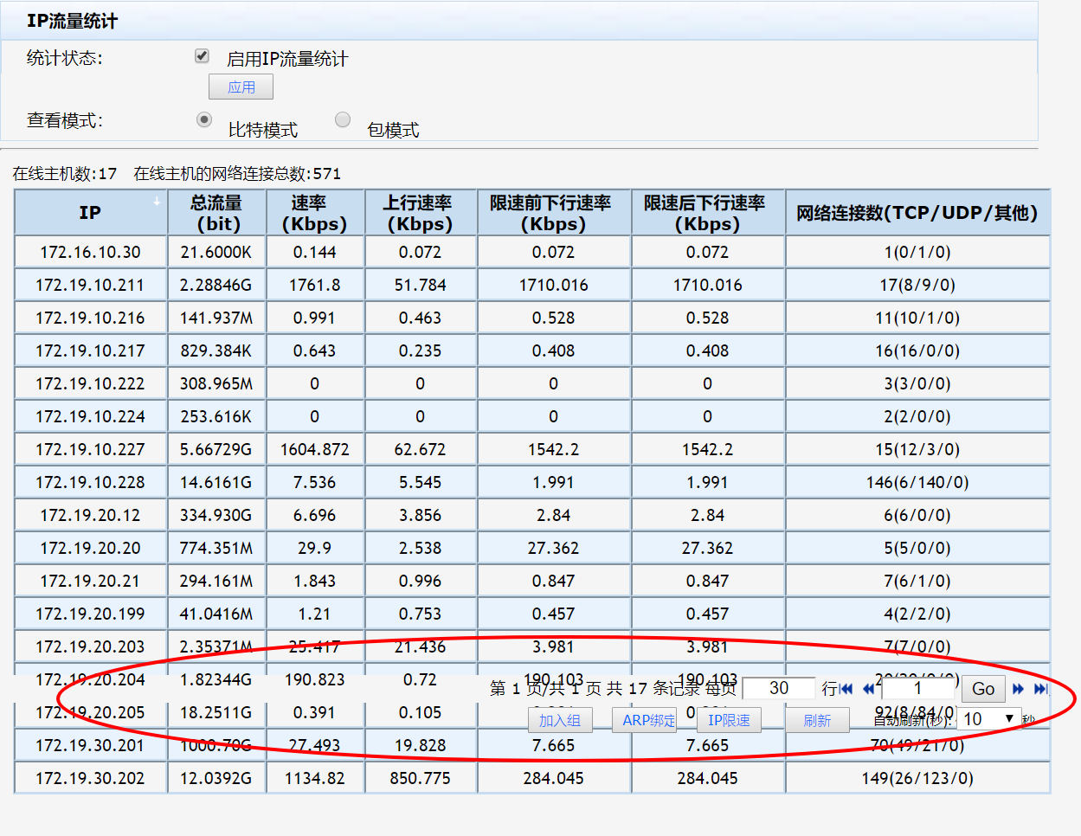1081x836 pixels.
Task: Sort by 总流量 (bit) column header
Action: (x=216, y=213)
